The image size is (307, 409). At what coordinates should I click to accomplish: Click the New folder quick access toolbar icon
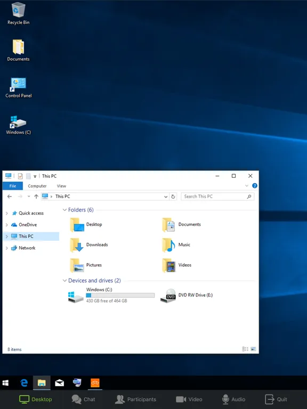[28, 176]
